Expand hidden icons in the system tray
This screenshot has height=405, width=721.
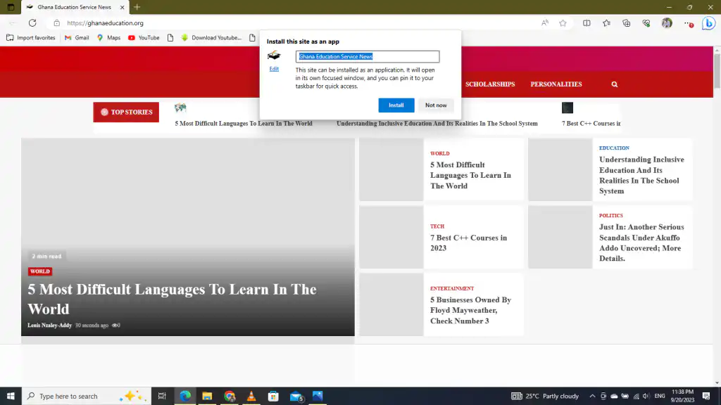tap(592, 396)
